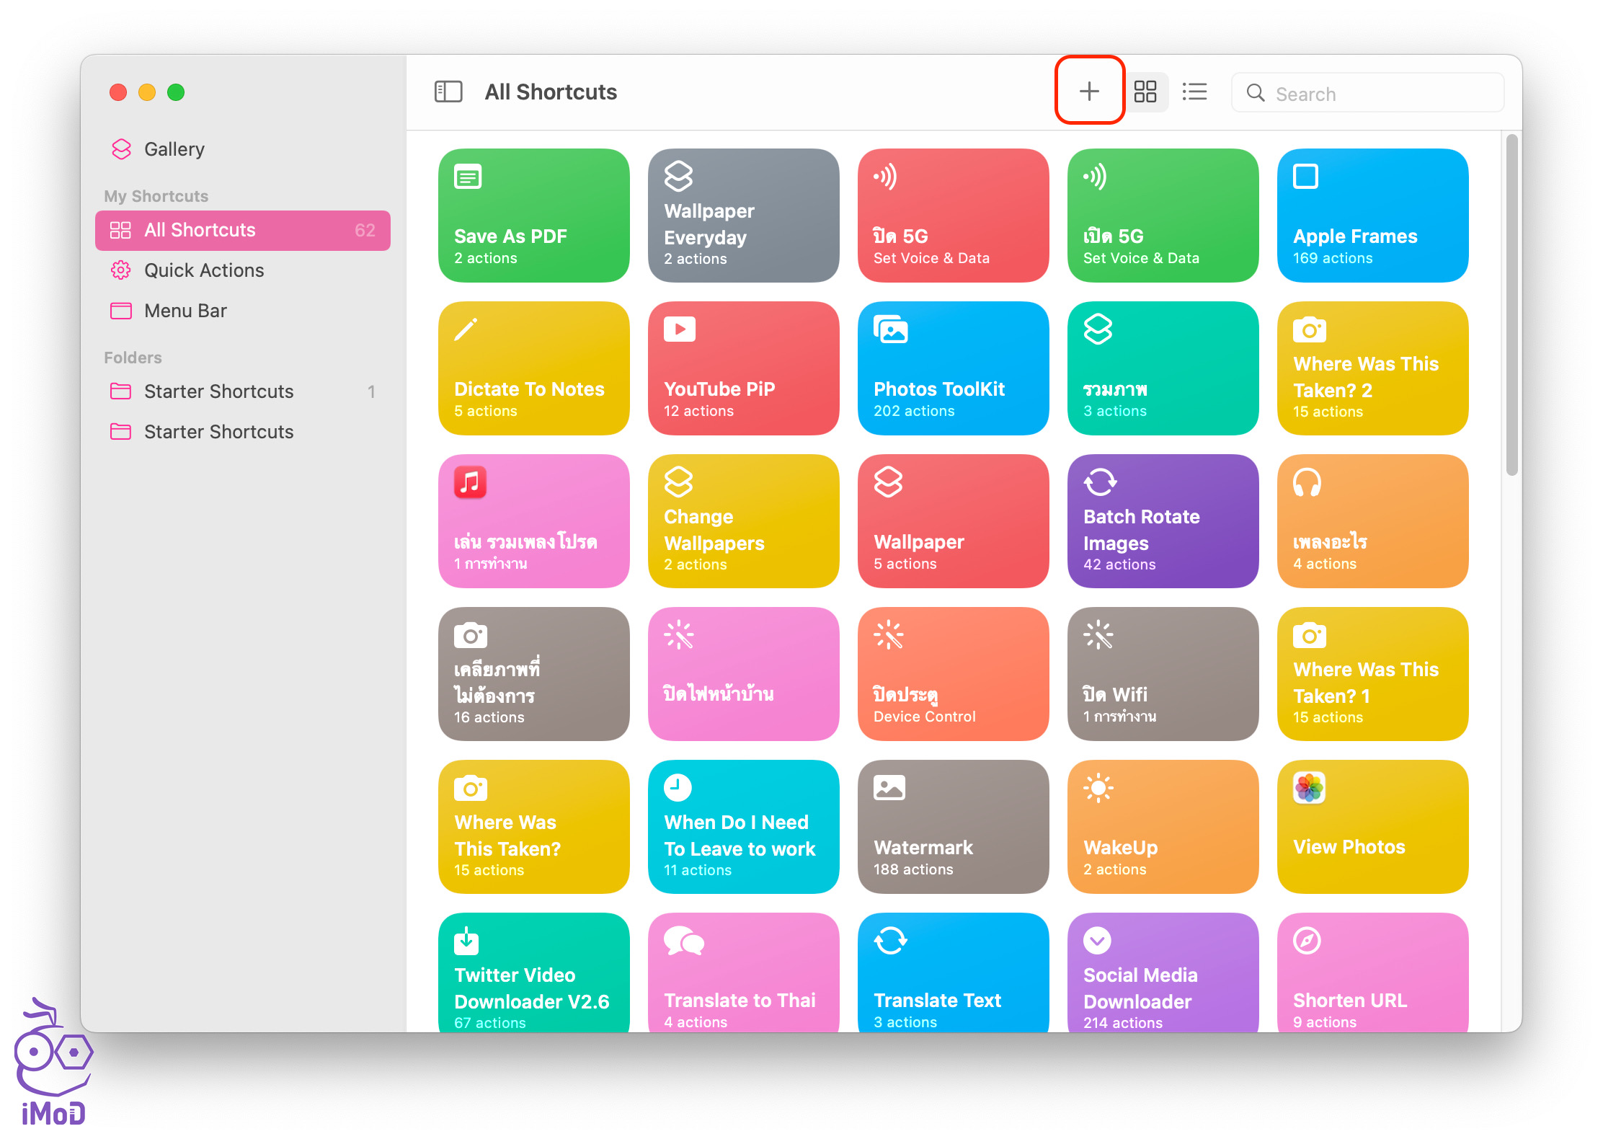Open Quick Actions in the sidebar
The width and height of the screenshot is (1603, 1139).
coord(204,270)
